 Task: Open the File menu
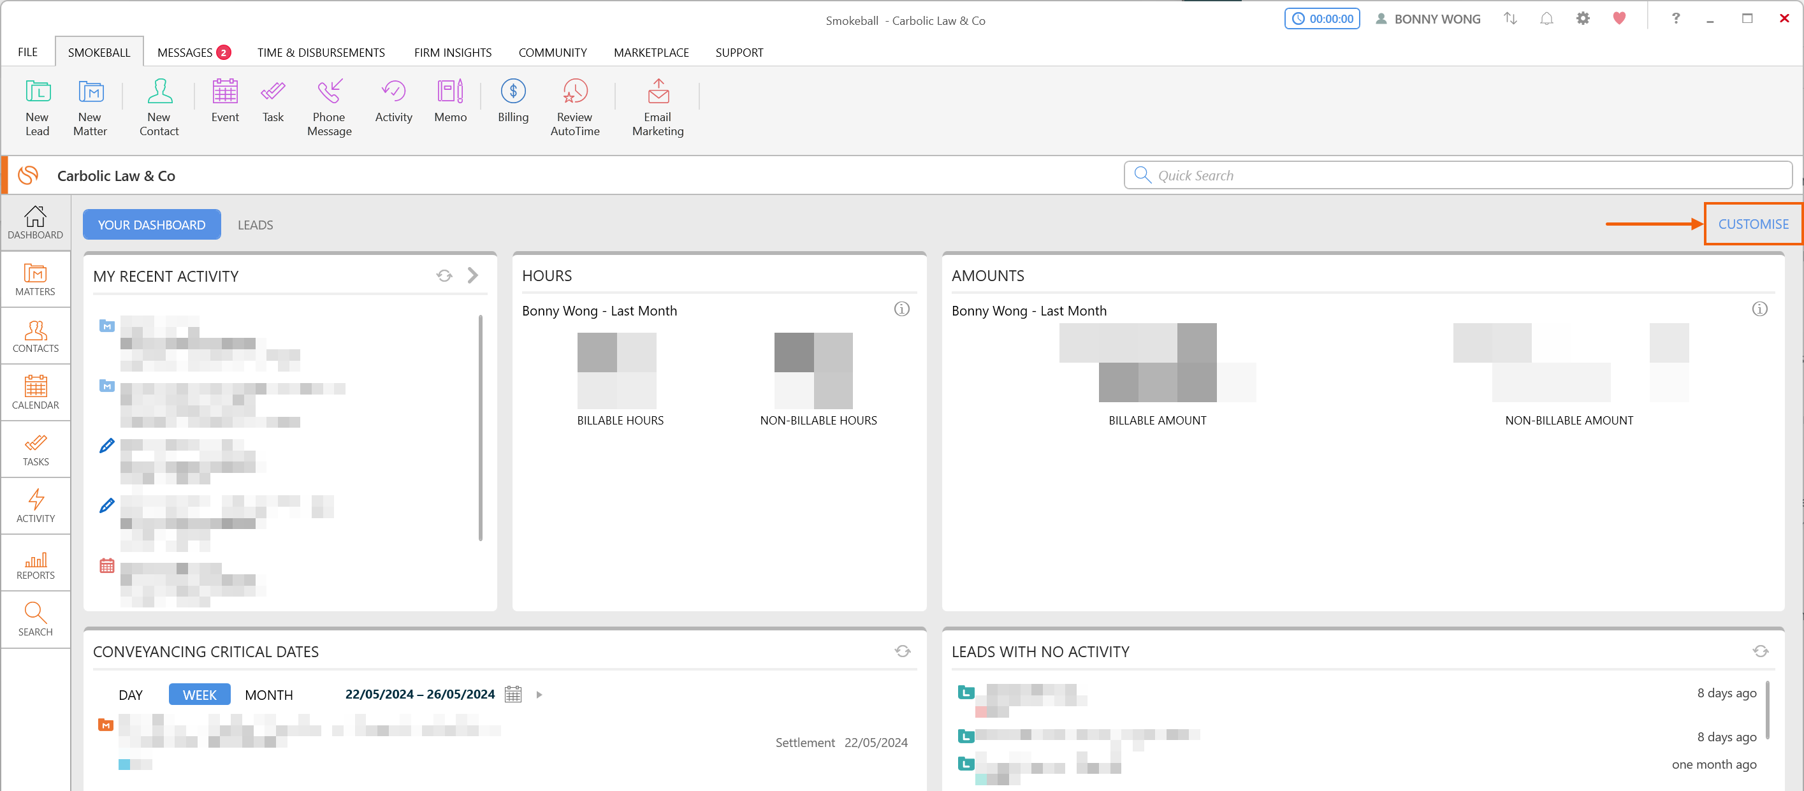pos(28,52)
